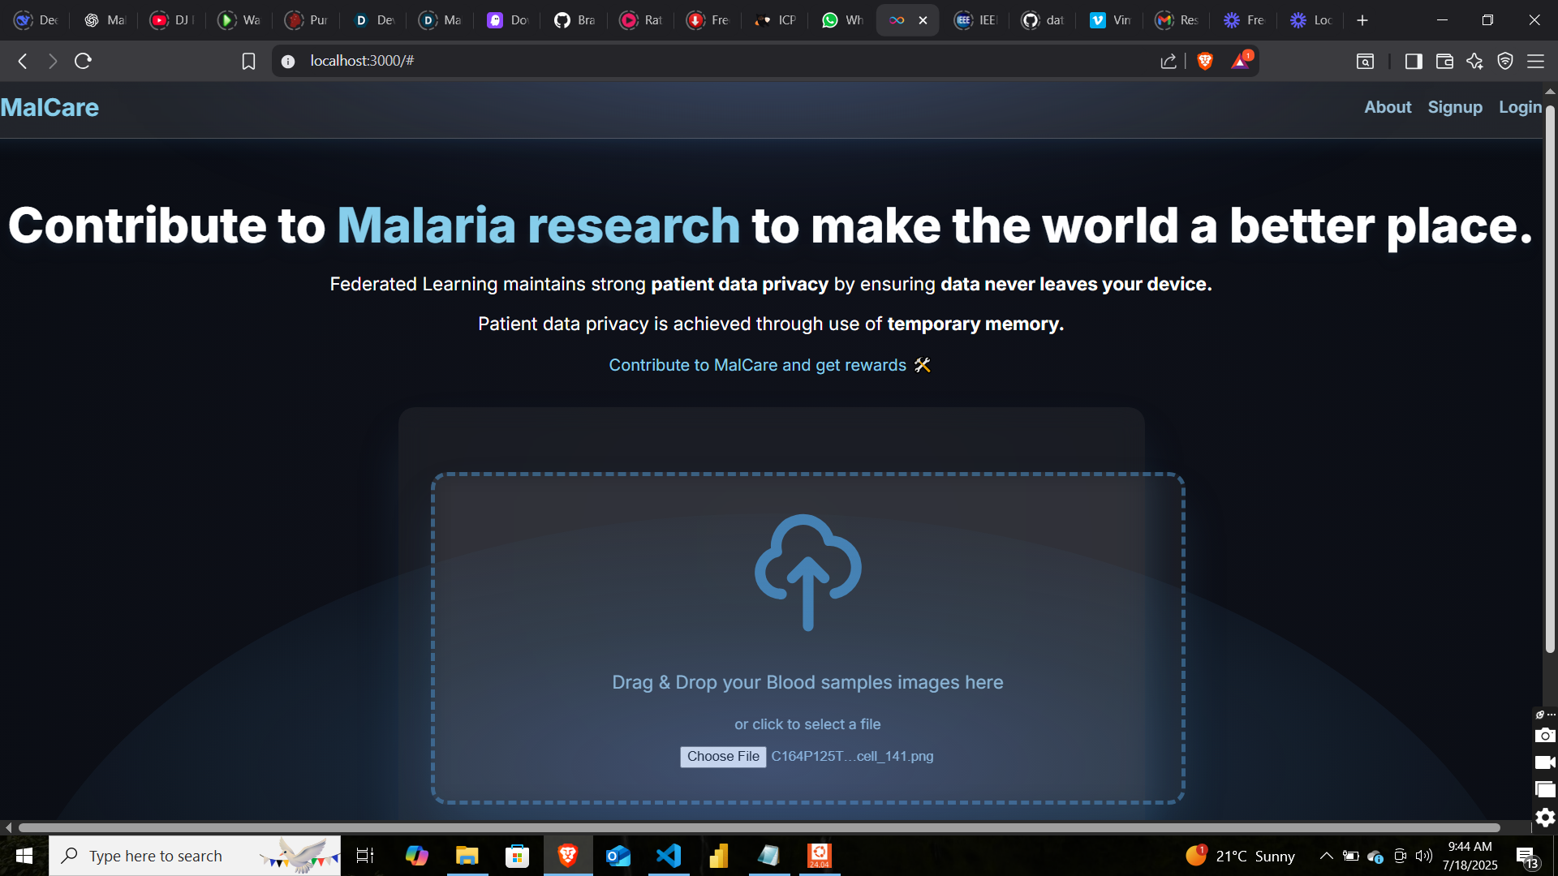The width and height of the screenshot is (1558, 876).
Task: Toggle the browser sidebar panel
Action: (1414, 61)
